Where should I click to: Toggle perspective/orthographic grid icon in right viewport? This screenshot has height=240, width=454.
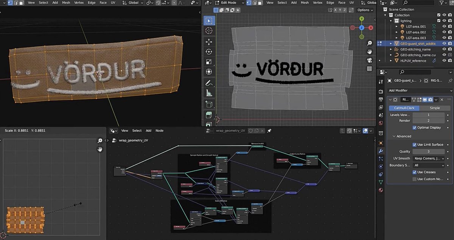click(370, 69)
